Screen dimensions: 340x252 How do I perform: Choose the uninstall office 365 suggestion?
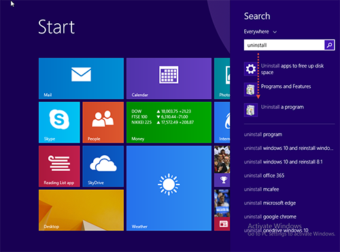[x=264, y=176]
